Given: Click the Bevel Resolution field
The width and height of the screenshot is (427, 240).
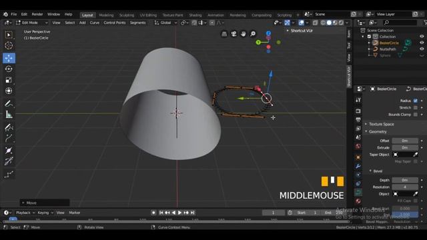Looking at the screenshot, I should (x=405, y=187).
